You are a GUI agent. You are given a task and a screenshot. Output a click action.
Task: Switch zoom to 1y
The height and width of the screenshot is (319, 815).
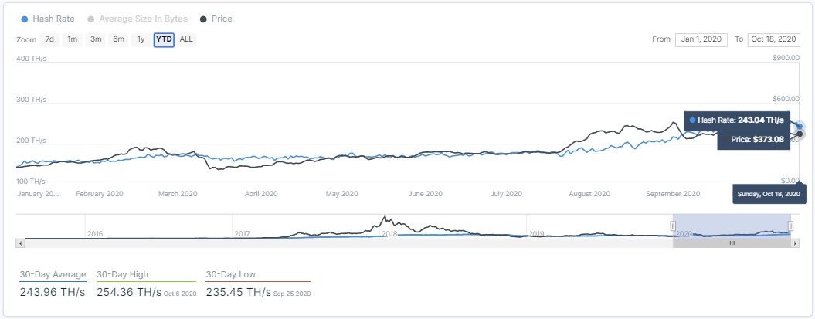[141, 39]
